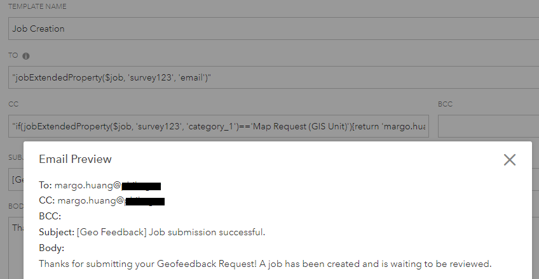This screenshot has width=539, height=279.
Task: Click the Body text area behind the dialog
Action: (x=16, y=248)
